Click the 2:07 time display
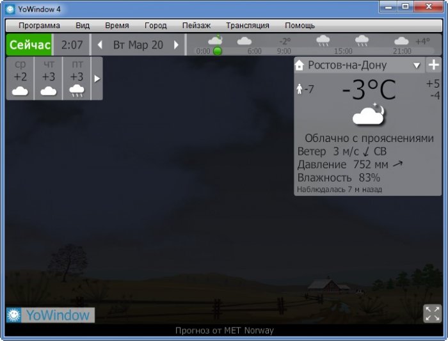The width and height of the screenshot is (448, 341). click(72, 45)
